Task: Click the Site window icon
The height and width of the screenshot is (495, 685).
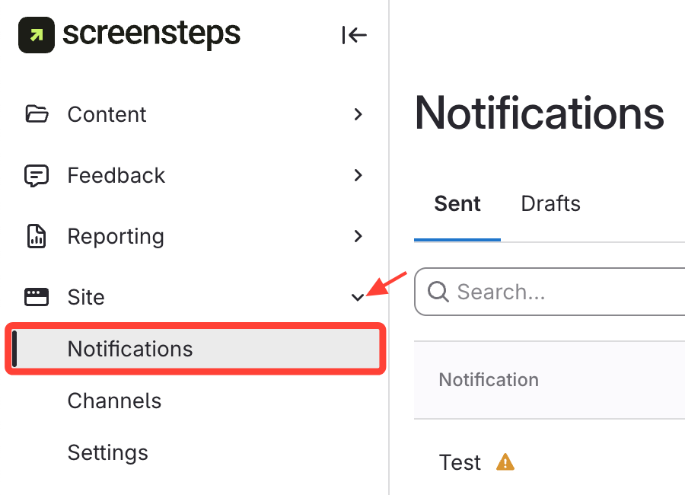Action: (x=37, y=297)
